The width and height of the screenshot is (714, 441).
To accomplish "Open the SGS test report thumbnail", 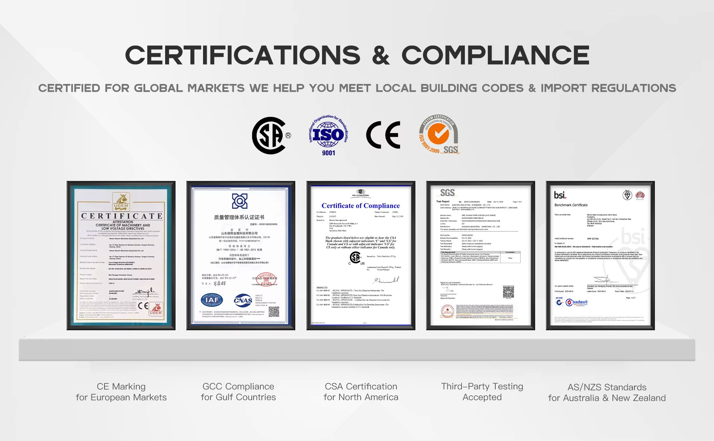I will (480, 256).
